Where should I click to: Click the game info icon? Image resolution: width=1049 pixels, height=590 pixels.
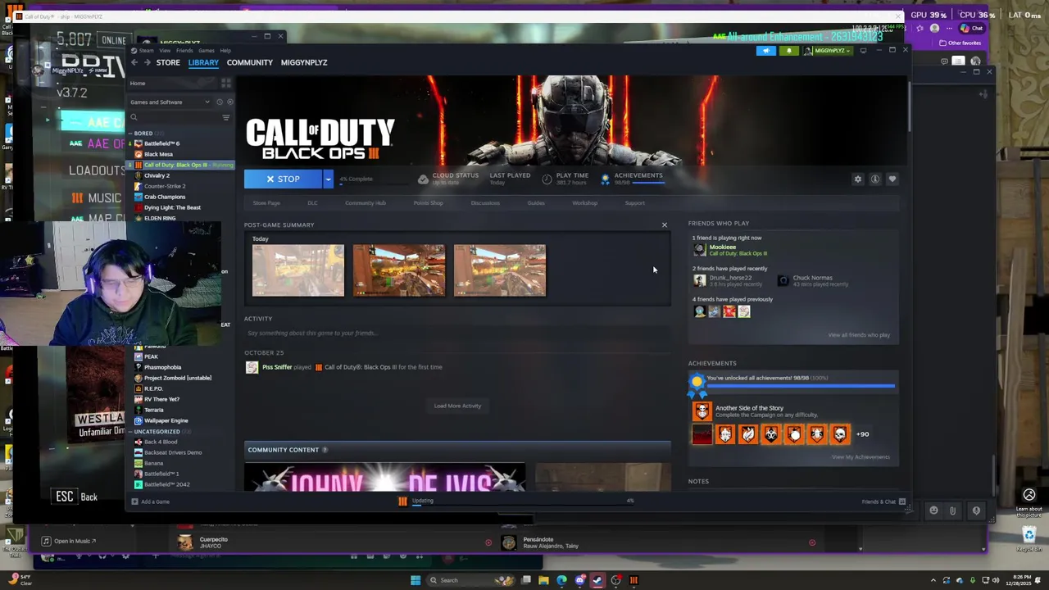[875, 179]
